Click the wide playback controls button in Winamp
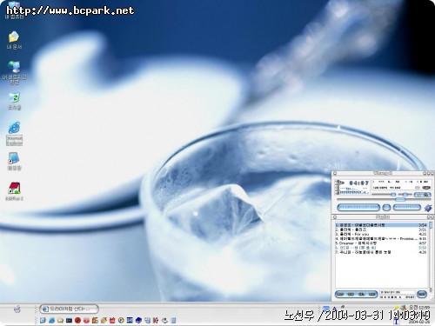Image resolution: width=435 pixels, height=326 pixels. point(358,208)
